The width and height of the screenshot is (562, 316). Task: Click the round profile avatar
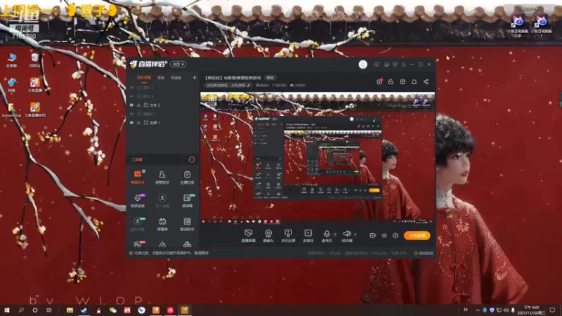[x=362, y=65]
